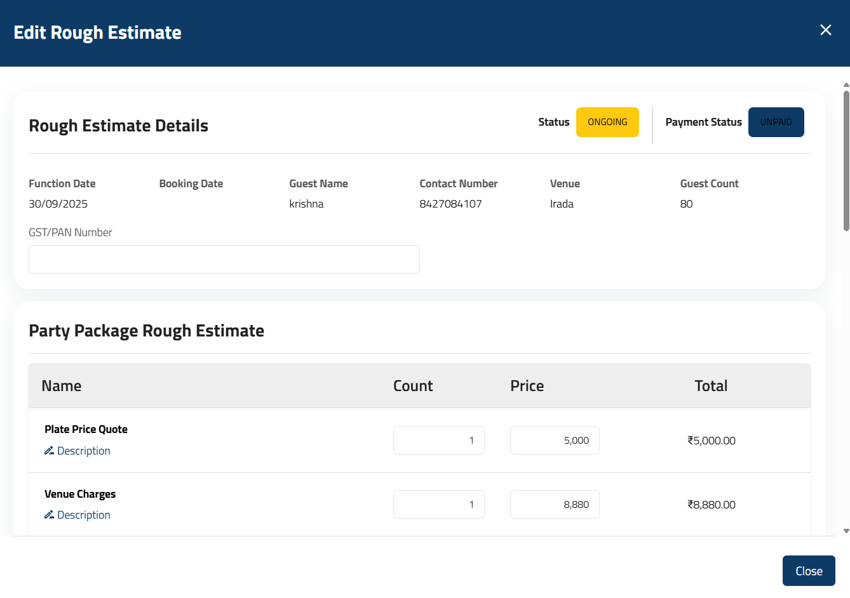The image size is (850, 598).
Task: Click the Total value ₹5,000.00
Action: click(x=712, y=440)
